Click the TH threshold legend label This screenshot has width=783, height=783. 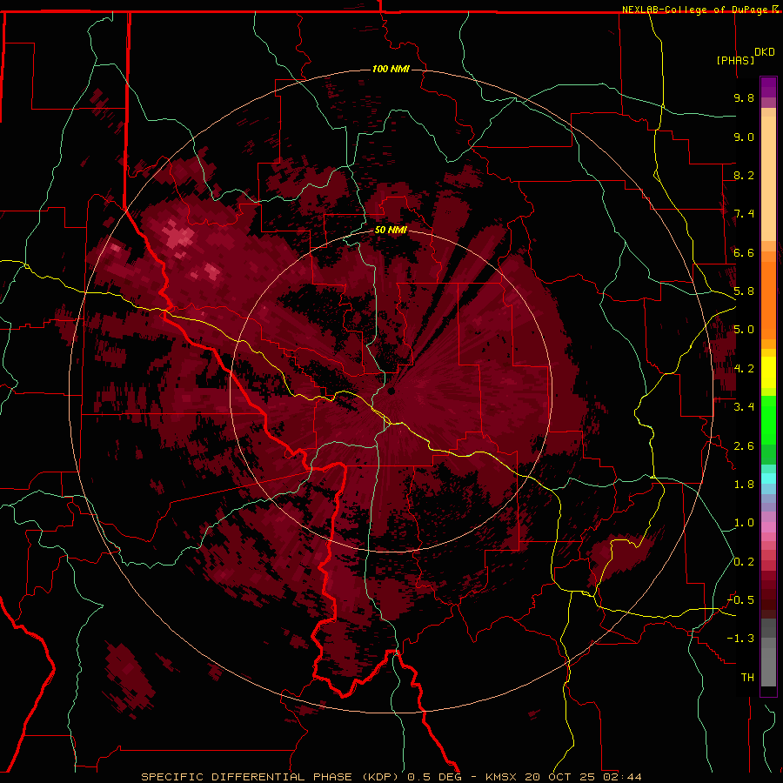(x=747, y=678)
